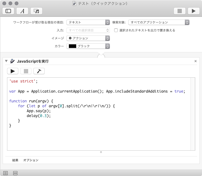Open the テキスト workflow input dropdown
Image resolution: width=202 pixels, height=176 pixels.
[88, 22]
